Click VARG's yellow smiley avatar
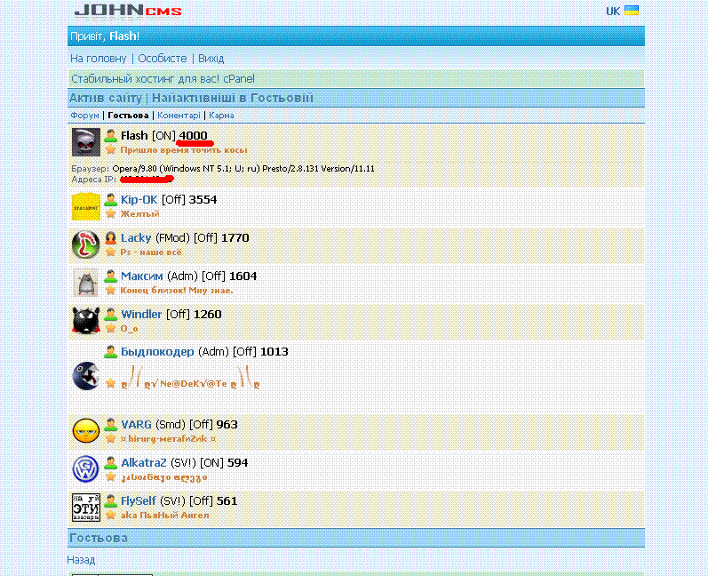 85,430
